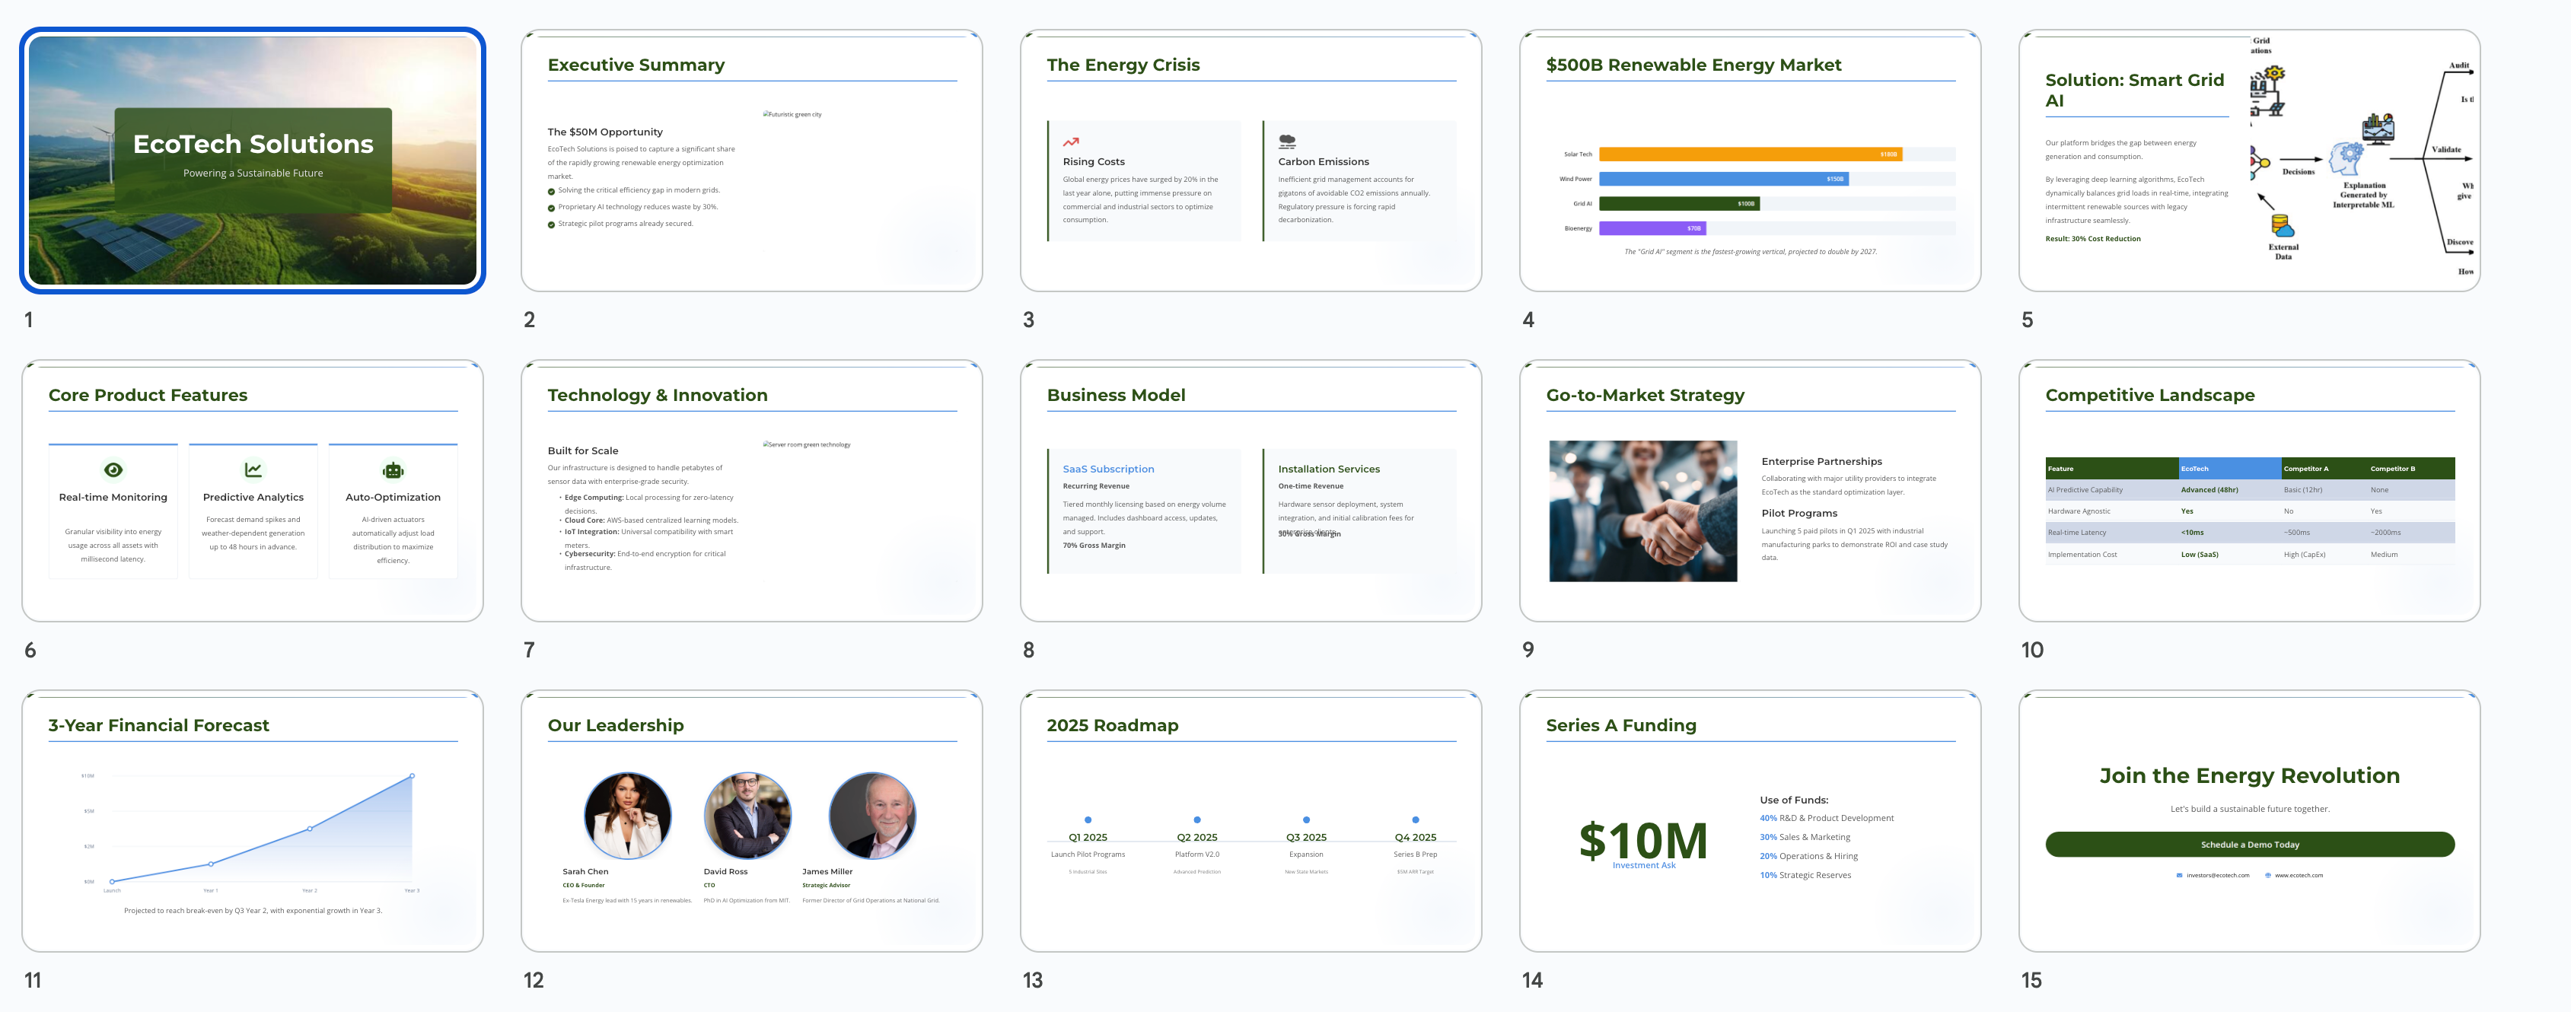Select the Competitive Landscape comparison table slide
The width and height of the screenshot is (2571, 1012).
pos(2248,490)
